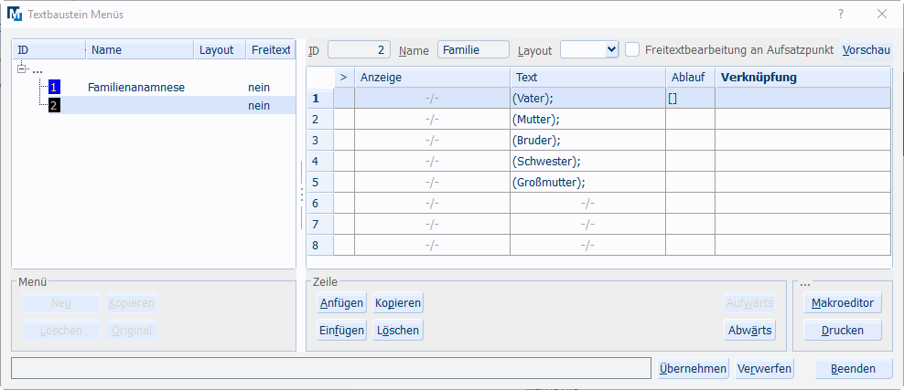Open the Makroeditor
904x390 pixels.
pyautogui.click(x=842, y=303)
